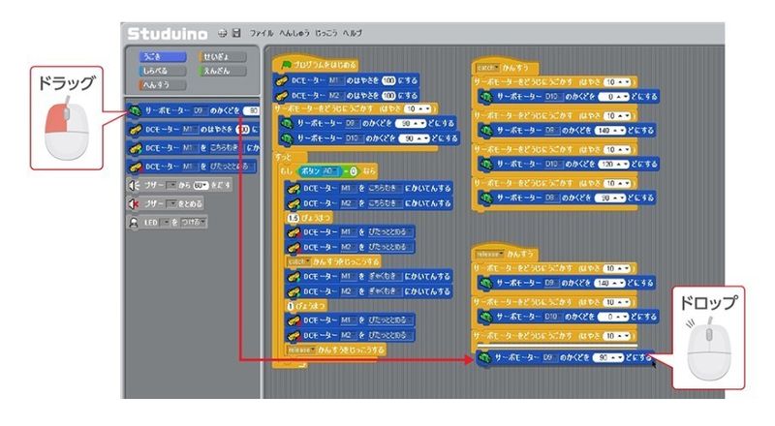Open the ファイル menu

[263, 33]
